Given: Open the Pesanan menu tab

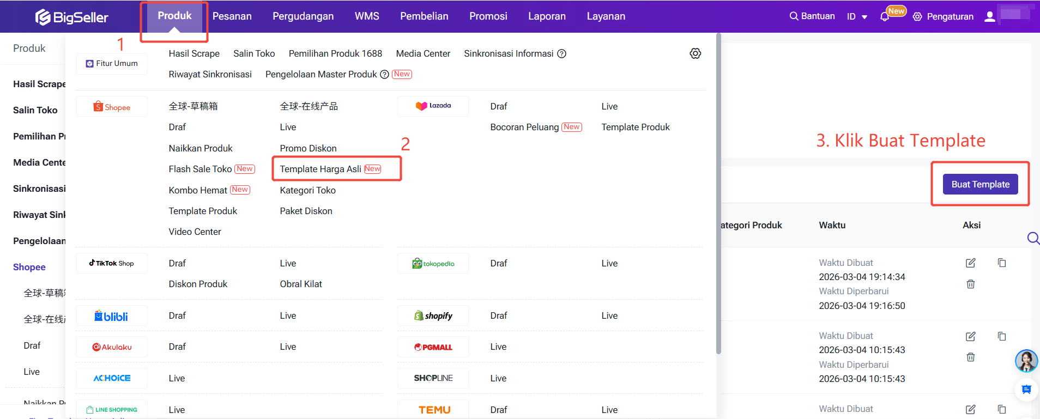Looking at the screenshot, I should pyautogui.click(x=232, y=16).
